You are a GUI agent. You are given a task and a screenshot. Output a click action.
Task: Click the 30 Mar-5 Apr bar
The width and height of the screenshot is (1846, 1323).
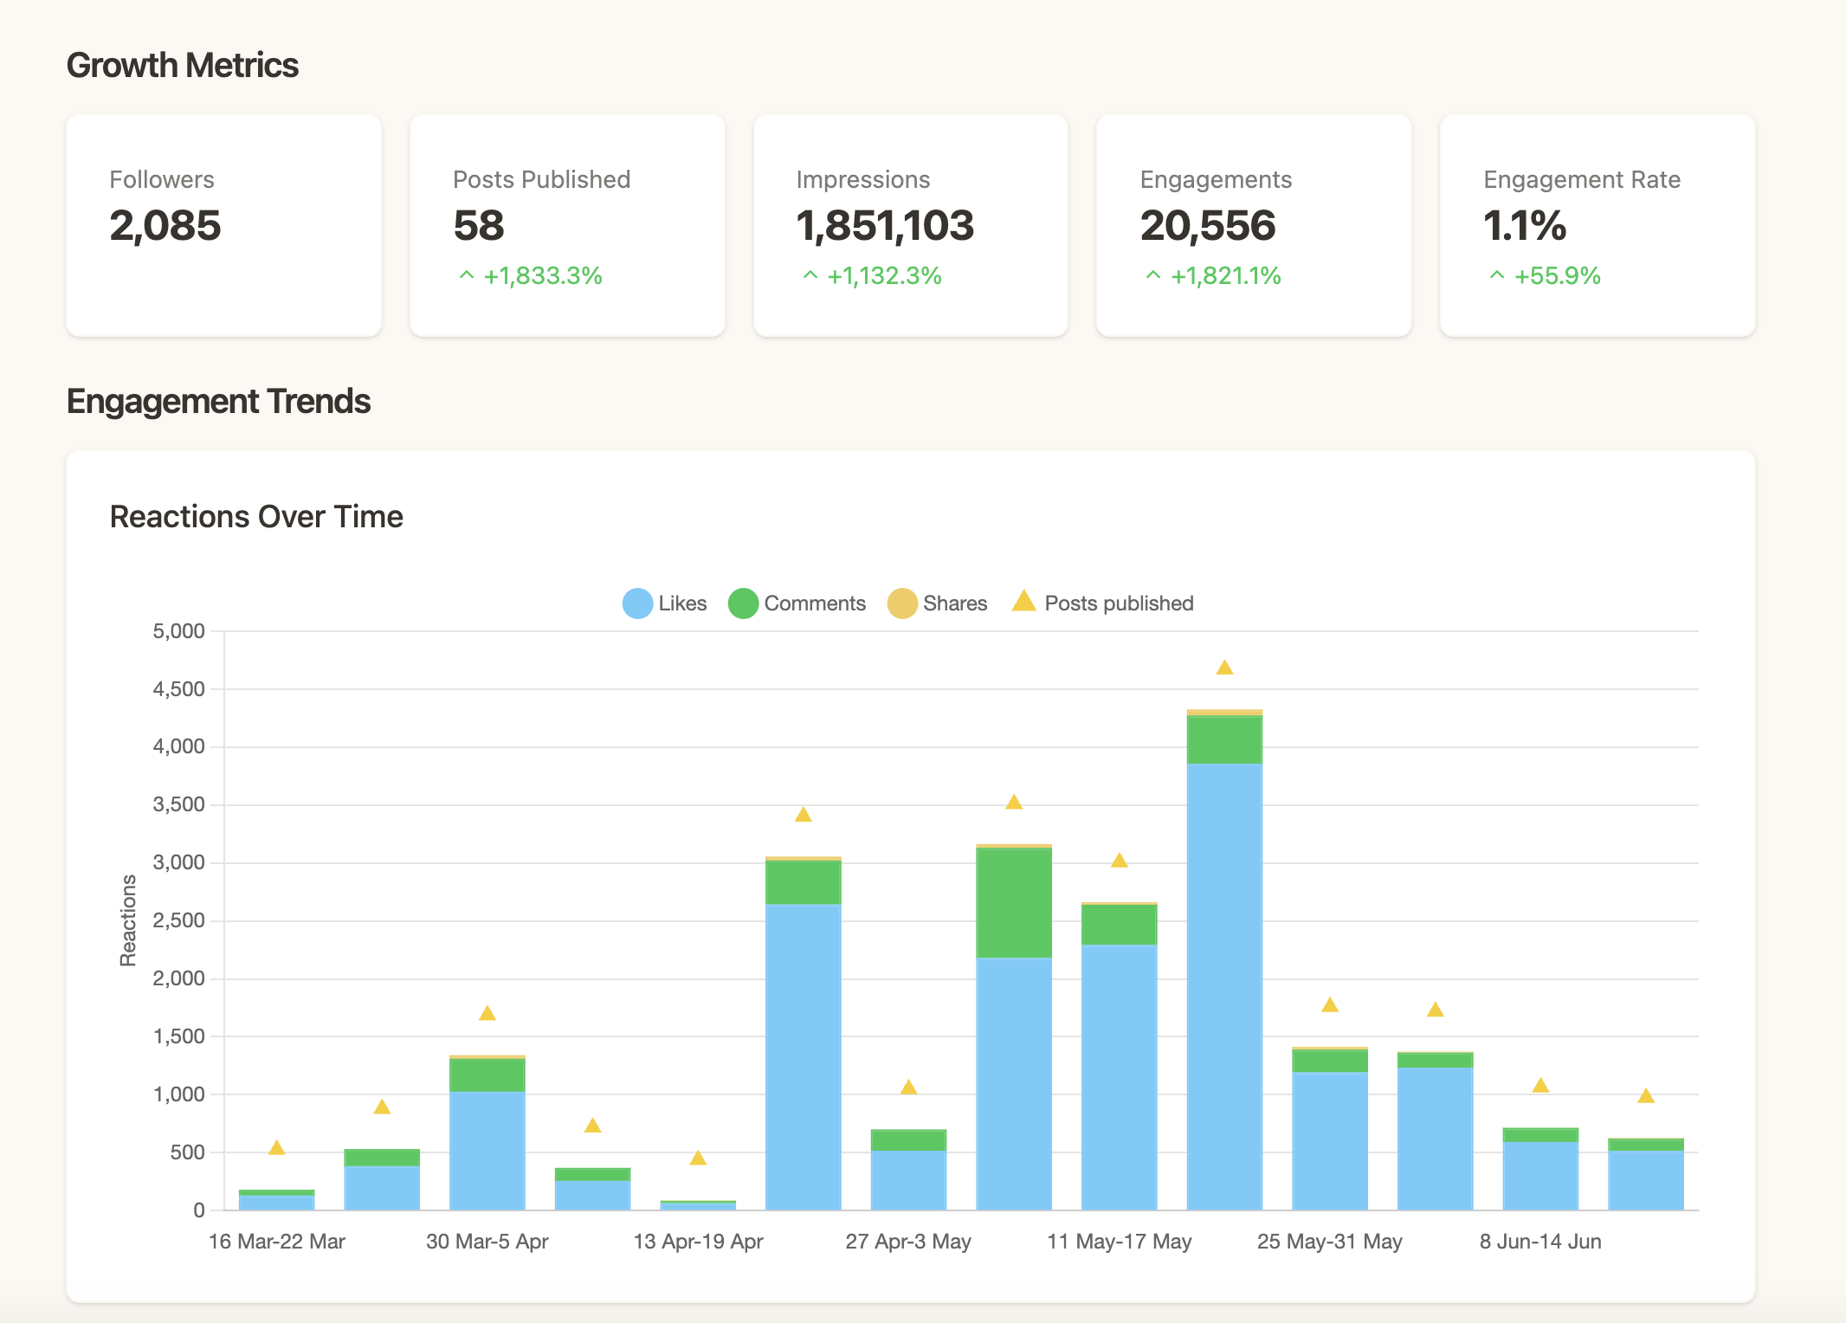coord(487,1133)
